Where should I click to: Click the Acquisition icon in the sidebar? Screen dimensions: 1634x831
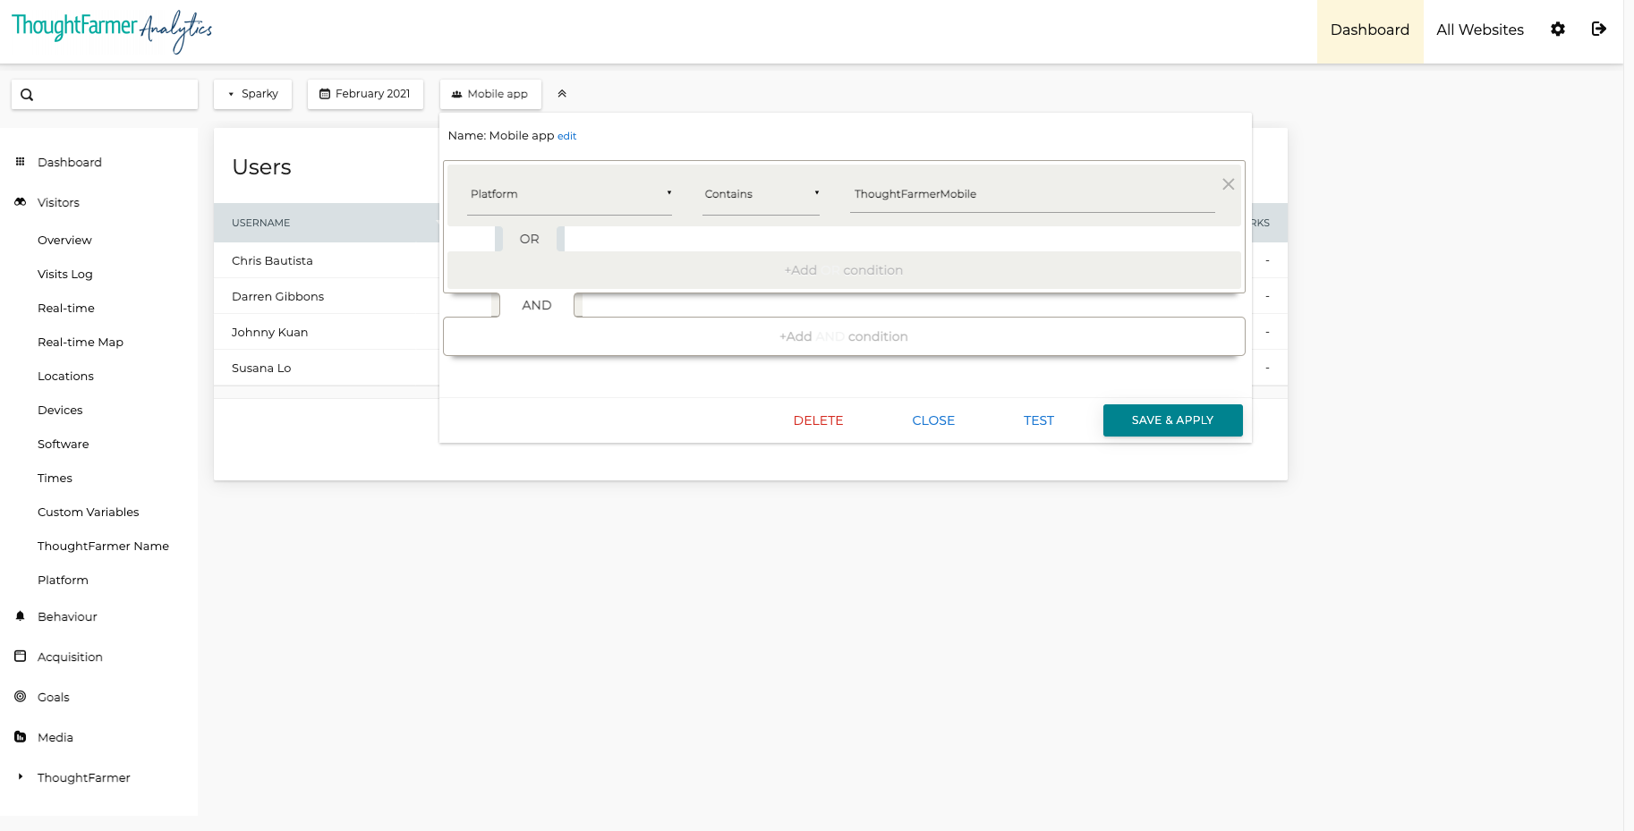21,657
